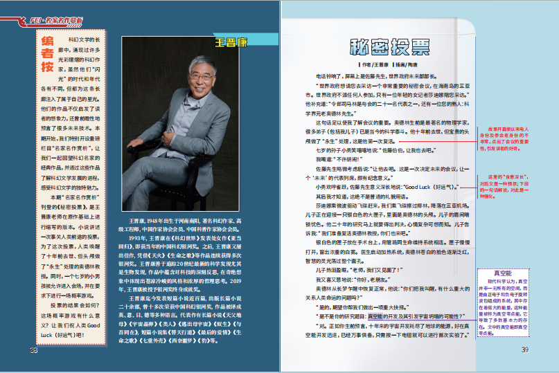Image resolution: width=559 pixels, height=373 pixels.
Task: Click the "真空能" heading in the purple sidebar box
Action: pos(503,273)
